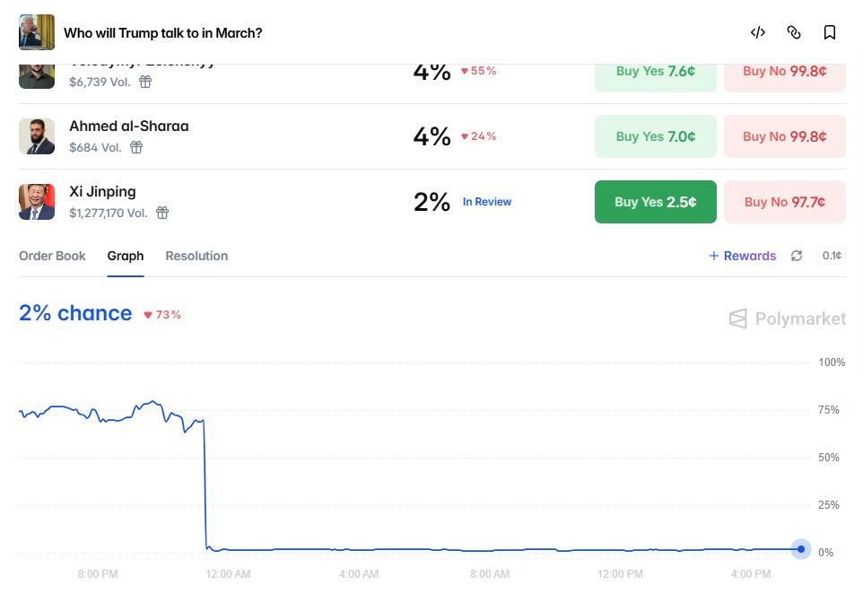The width and height of the screenshot is (863, 594).
Task: Switch to the Order Book tab
Action: click(52, 256)
